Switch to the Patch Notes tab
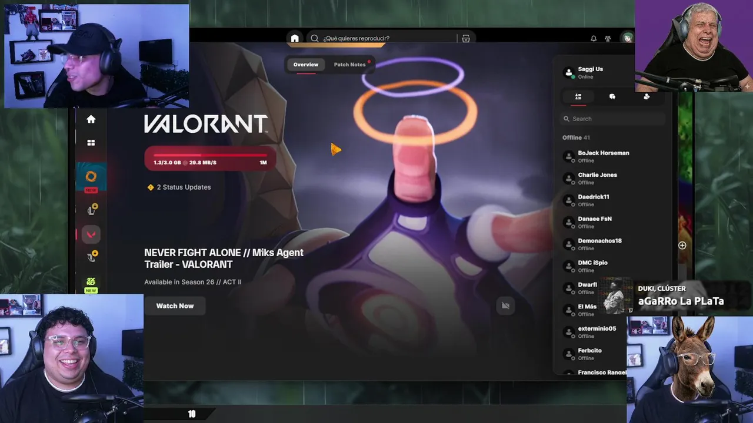753x423 pixels. click(x=349, y=65)
